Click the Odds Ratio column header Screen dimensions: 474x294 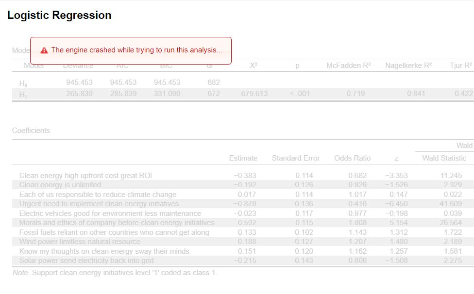(353, 158)
